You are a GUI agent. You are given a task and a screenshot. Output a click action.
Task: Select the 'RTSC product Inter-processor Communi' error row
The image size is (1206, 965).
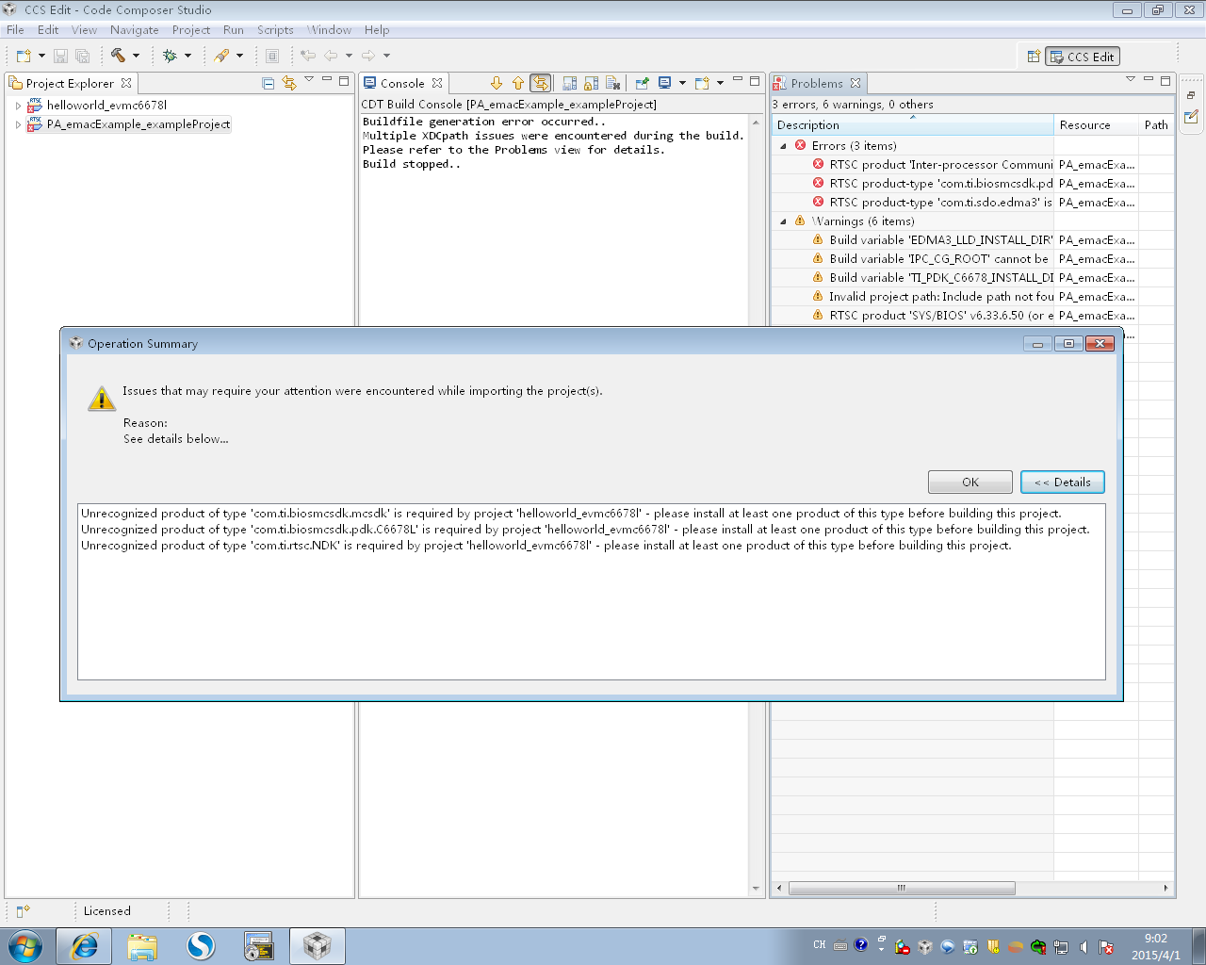(973, 165)
